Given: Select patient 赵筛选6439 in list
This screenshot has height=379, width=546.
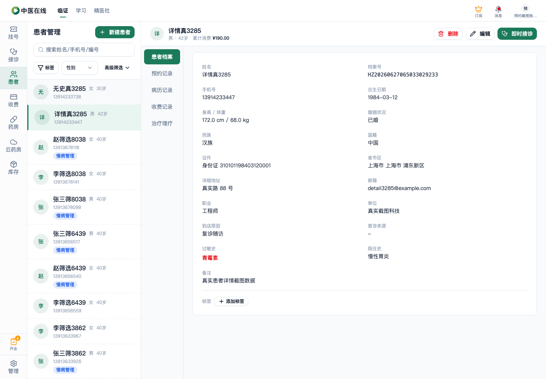Looking at the screenshot, I should pyautogui.click(x=84, y=276).
